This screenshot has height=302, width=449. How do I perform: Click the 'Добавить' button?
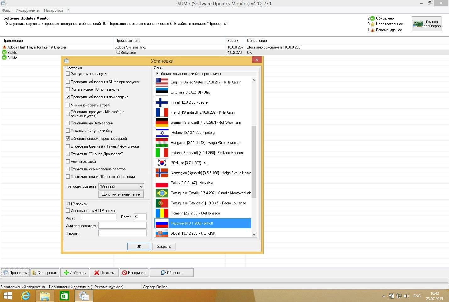pyautogui.click(x=75, y=273)
